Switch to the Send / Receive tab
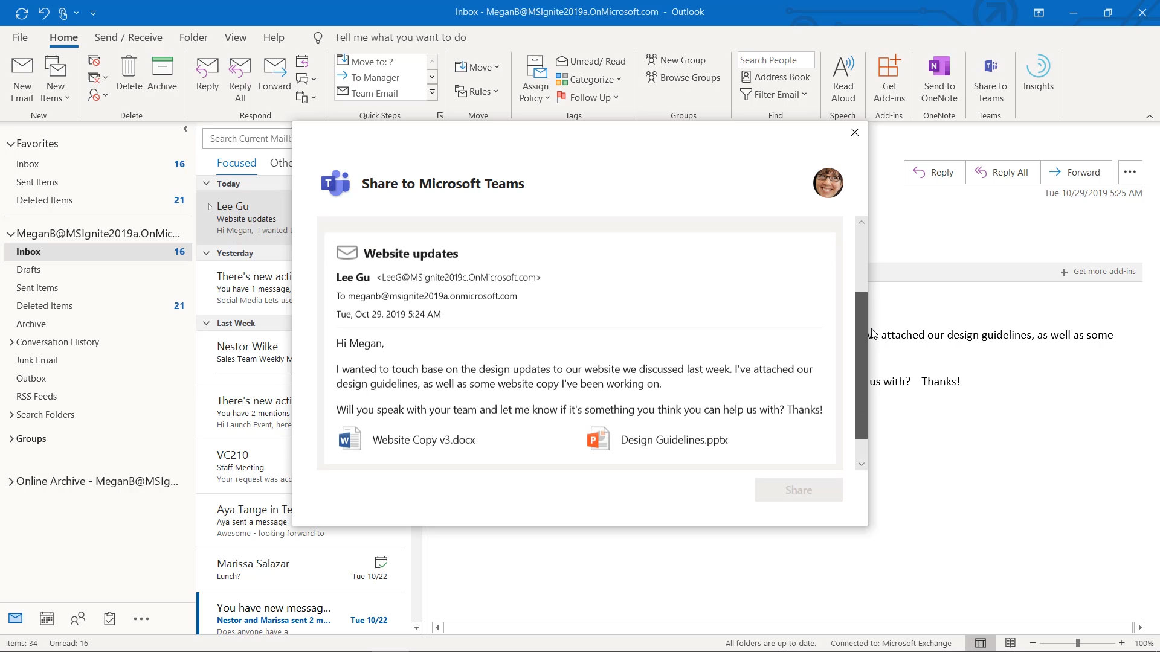Image resolution: width=1160 pixels, height=652 pixels. (128, 37)
